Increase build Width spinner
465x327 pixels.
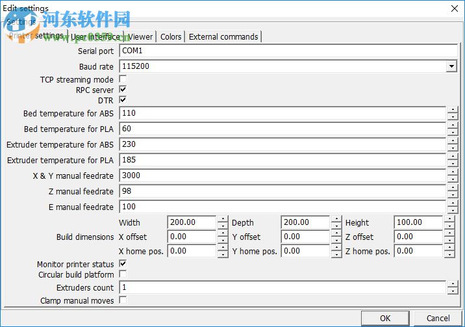point(223,219)
